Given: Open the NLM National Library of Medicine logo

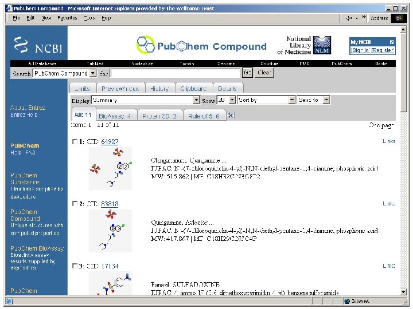Looking at the screenshot, I should click(x=322, y=45).
